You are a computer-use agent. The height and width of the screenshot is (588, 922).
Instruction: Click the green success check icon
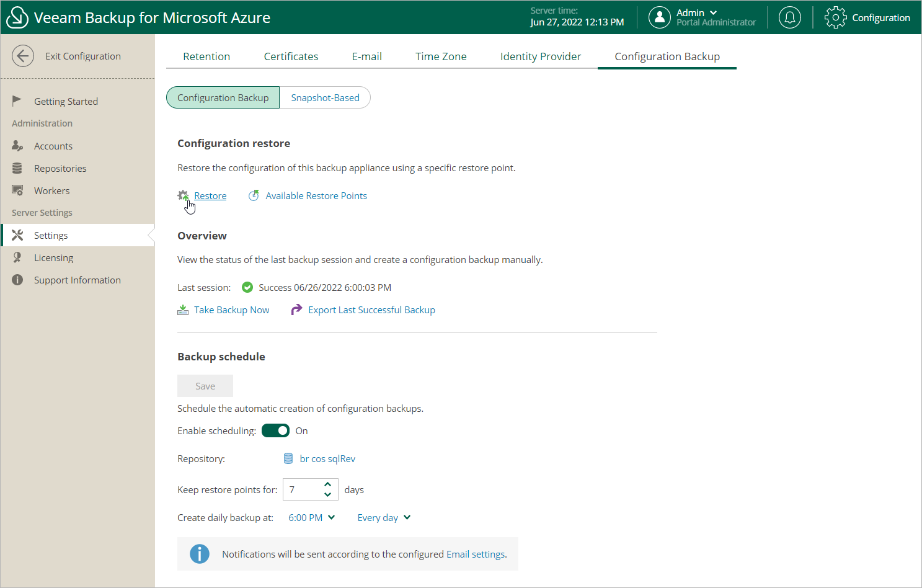247,287
